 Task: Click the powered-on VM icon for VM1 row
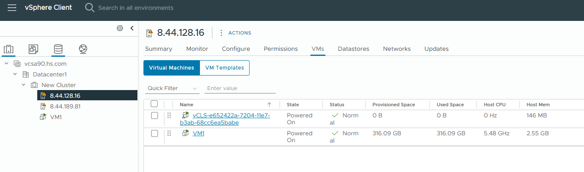185,133
